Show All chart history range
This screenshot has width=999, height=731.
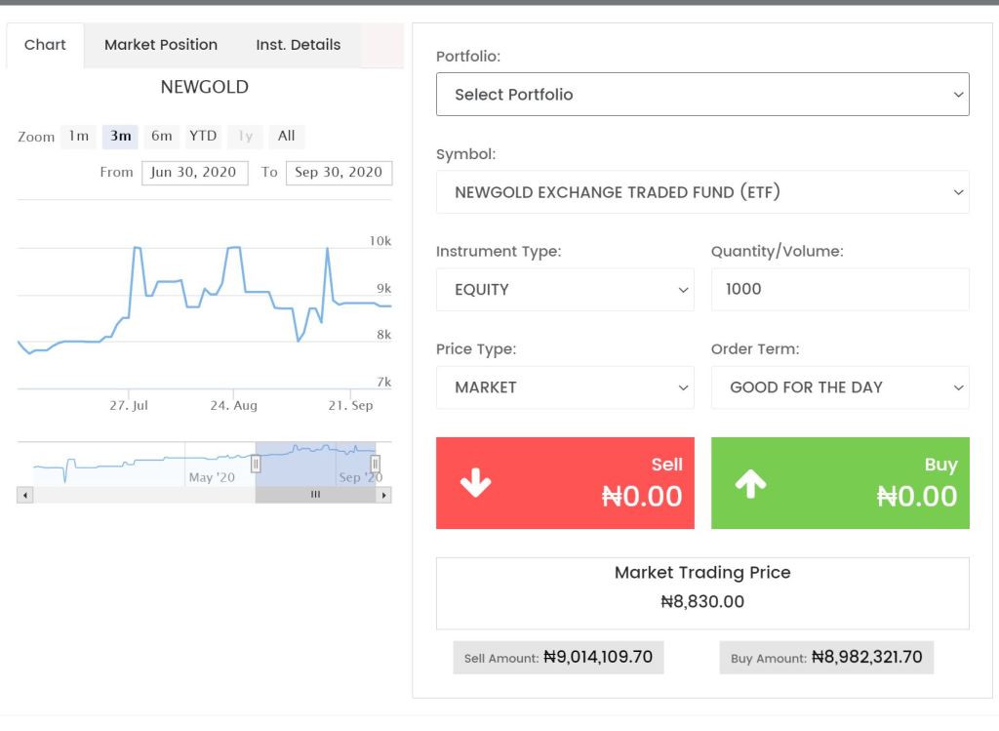[x=286, y=137]
